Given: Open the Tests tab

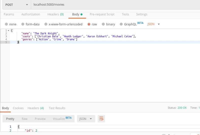Looking at the screenshot, I should click(x=125, y=14).
